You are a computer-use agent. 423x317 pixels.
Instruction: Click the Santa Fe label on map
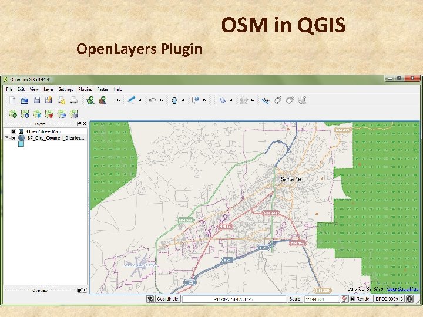(x=291, y=179)
